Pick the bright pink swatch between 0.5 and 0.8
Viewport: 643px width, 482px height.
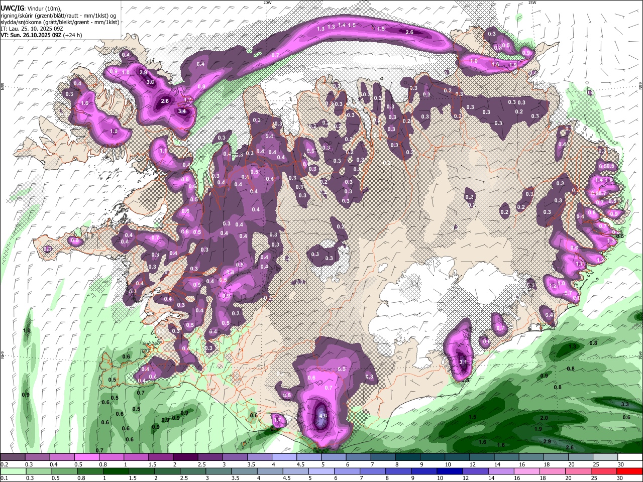86,457
